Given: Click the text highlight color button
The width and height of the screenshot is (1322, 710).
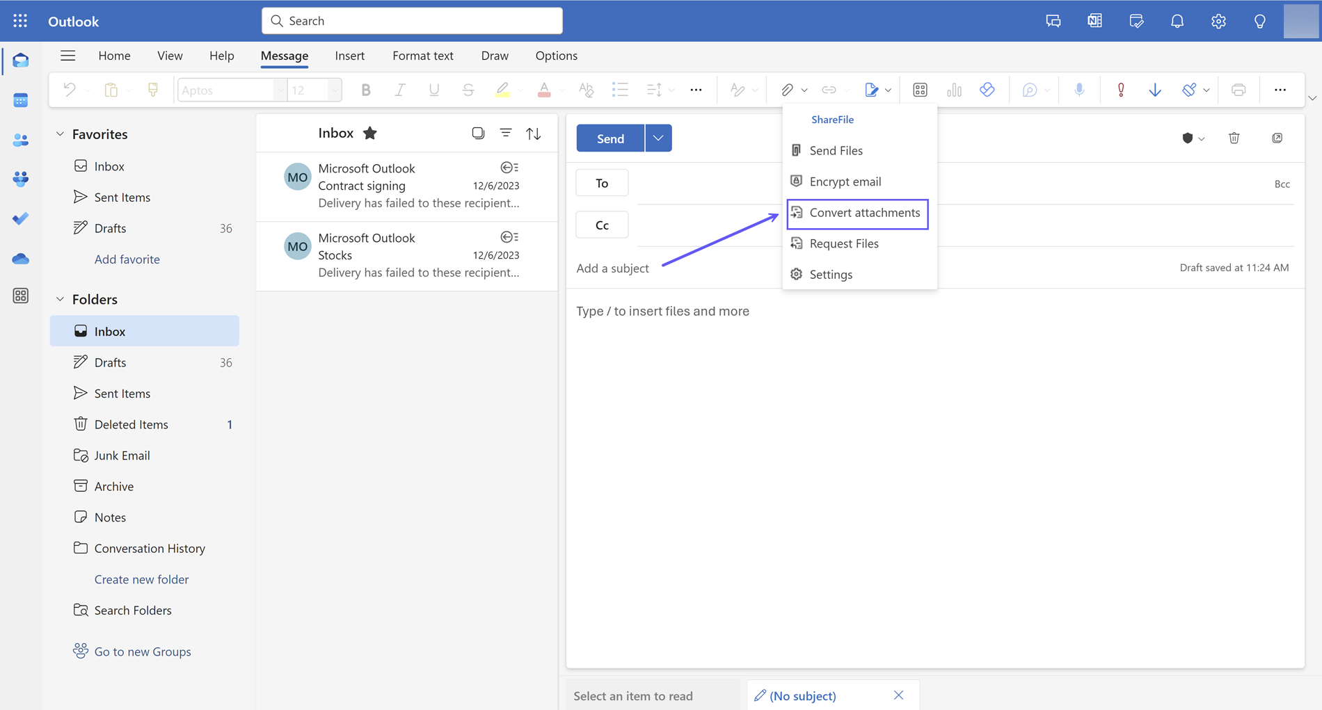Looking at the screenshot, I should [502, 90].
